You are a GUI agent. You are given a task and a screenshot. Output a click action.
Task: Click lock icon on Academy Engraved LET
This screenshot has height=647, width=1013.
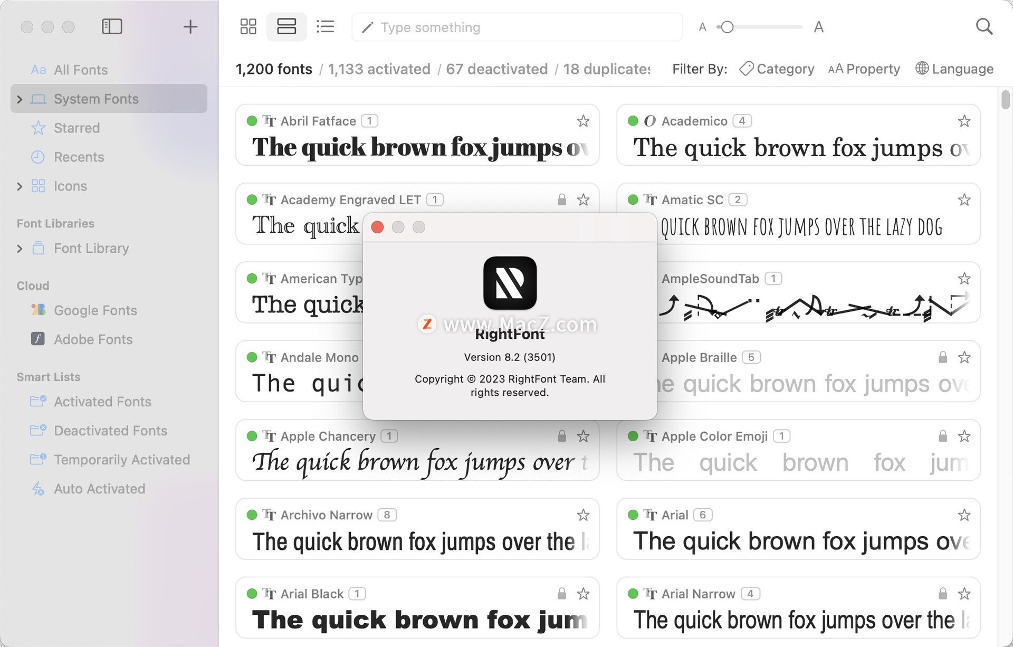coord(562,199)
